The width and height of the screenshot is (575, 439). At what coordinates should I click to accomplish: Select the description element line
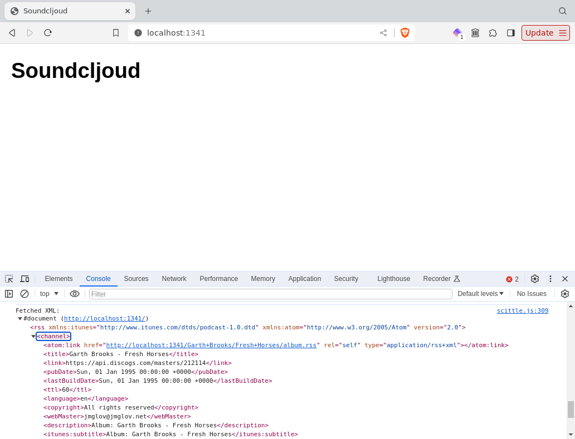coord(156,425)
